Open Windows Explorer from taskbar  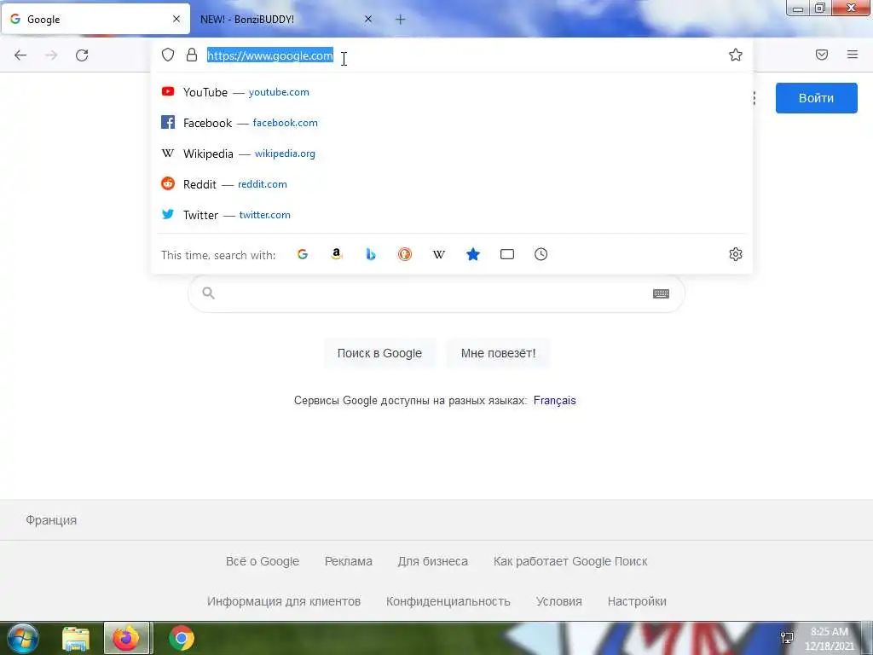pos(76,638)
